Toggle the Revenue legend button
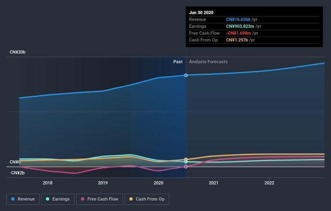Image resolution: width=331 pixels, height=211 pixels. 23,199
